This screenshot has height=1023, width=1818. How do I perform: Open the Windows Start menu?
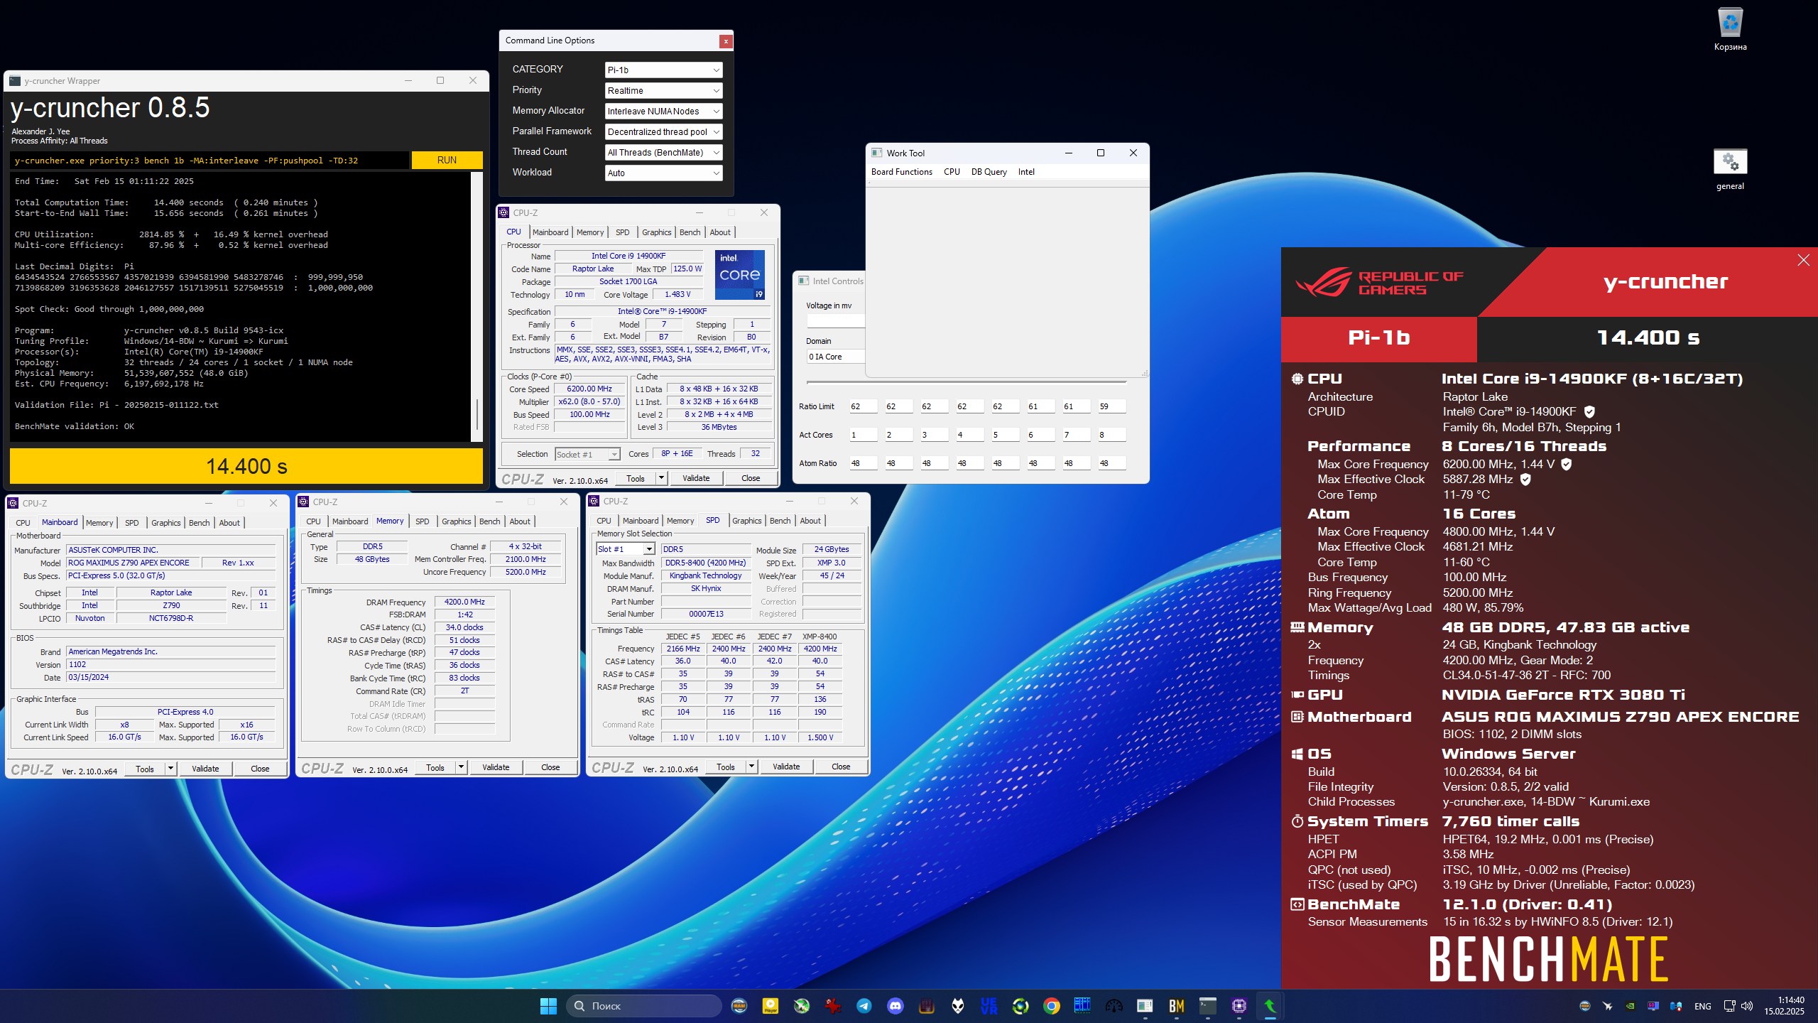point(548,1006)
